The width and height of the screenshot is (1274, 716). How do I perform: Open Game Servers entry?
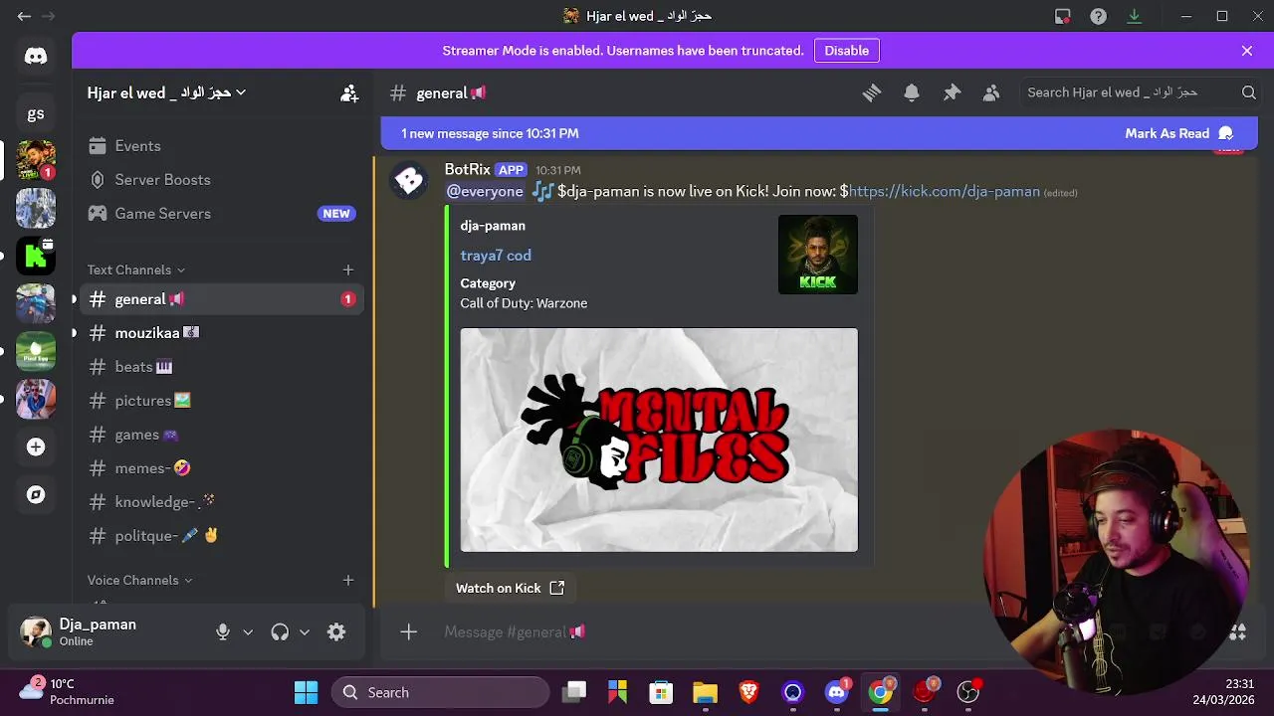tap(221, 214)
